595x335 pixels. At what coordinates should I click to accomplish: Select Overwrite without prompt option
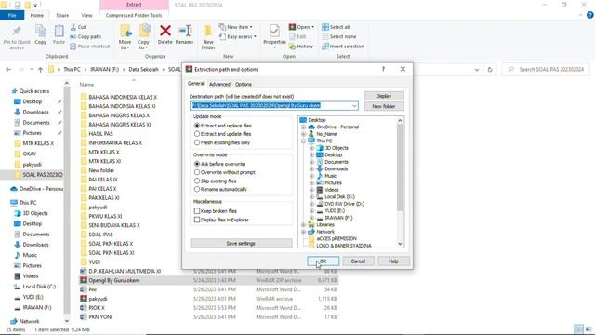pyautogui.click(x=196, y=172)
